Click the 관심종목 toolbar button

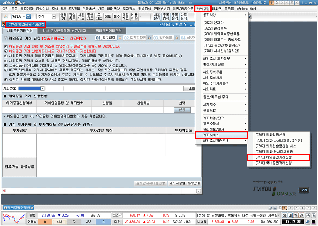(x=72, y=17)
